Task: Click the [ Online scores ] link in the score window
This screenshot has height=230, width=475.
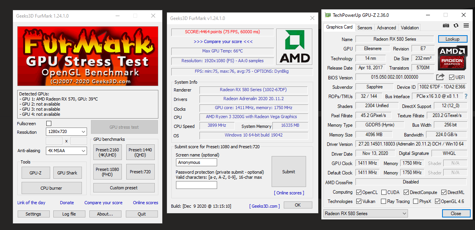Action: 289,193
